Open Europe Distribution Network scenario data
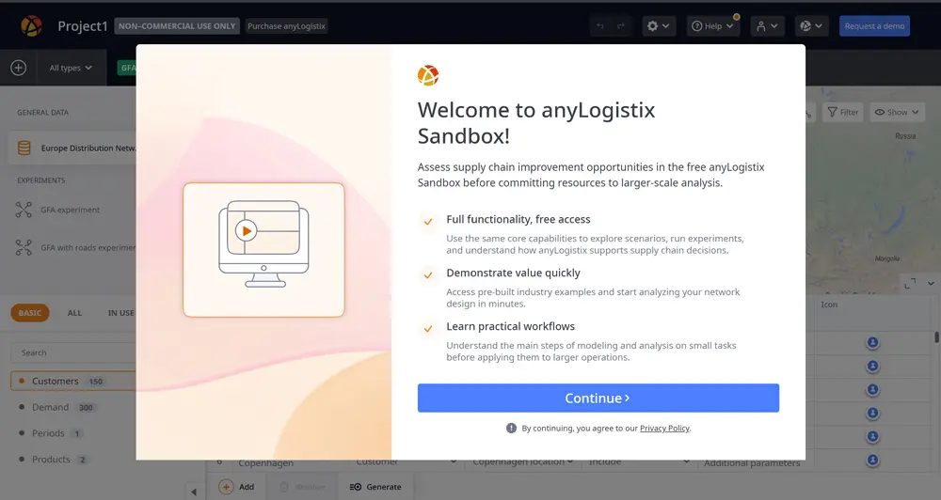 (x=72, y=148)
